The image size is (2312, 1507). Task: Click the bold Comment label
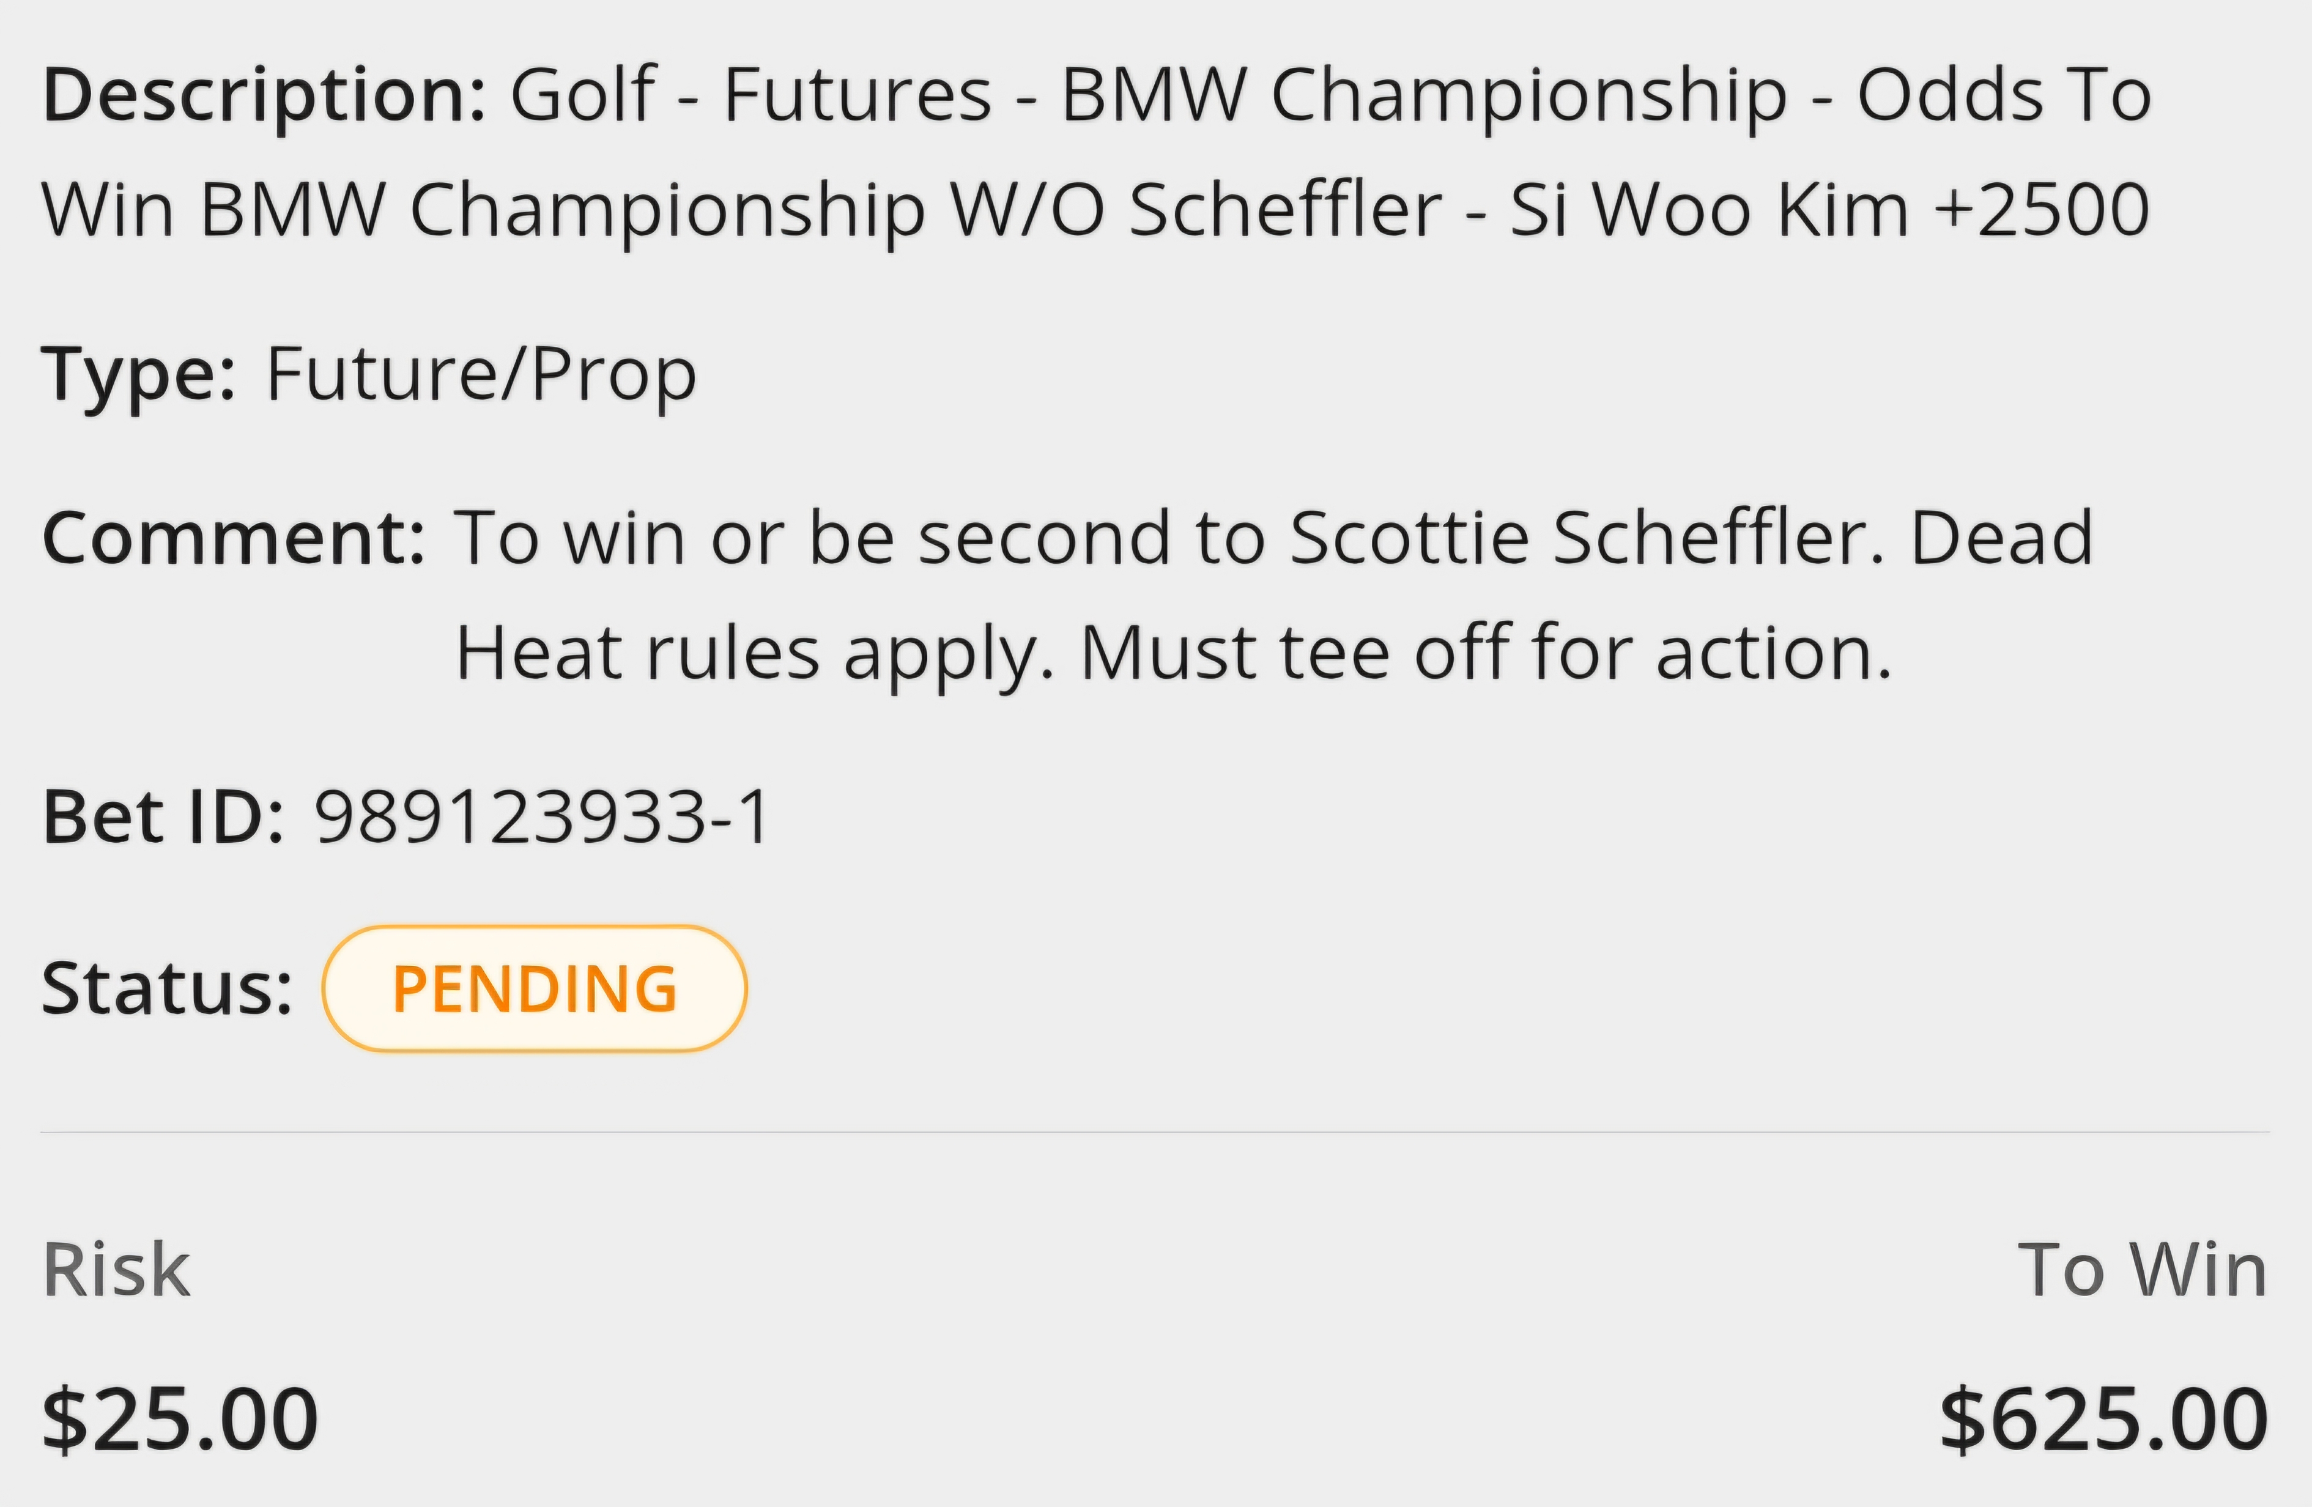point(234,538)
